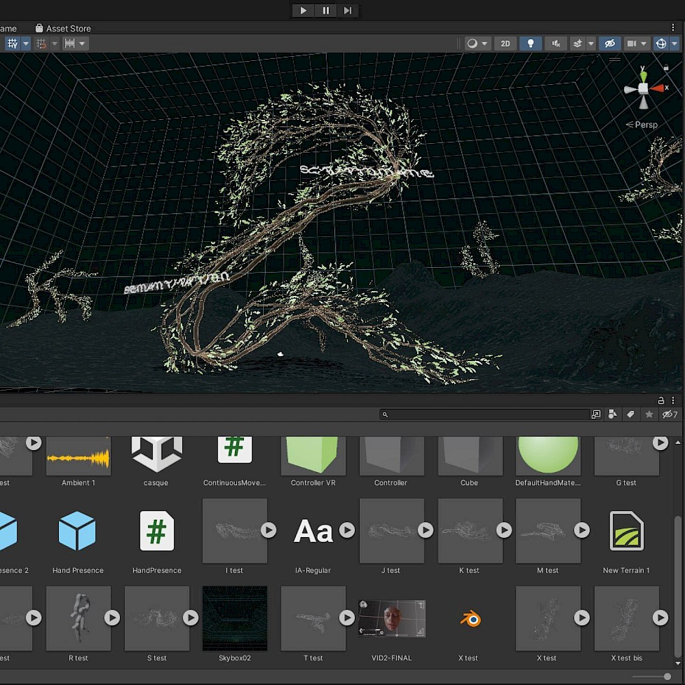685x685 pixels.
Task: Switch to the Asset Store tab
Action: tap(63, 28)
